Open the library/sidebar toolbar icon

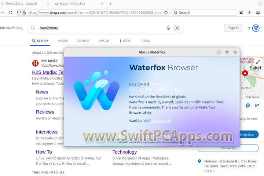(241, 12)
